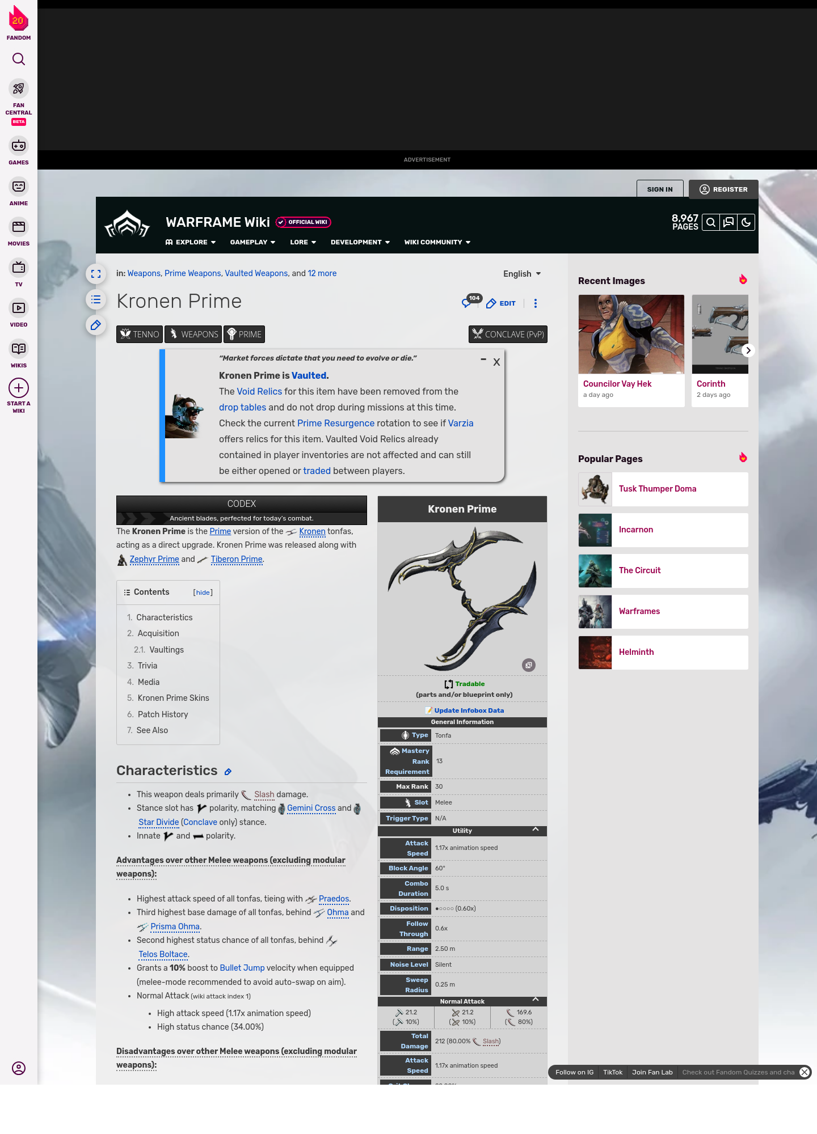Open the wiki discussions icon in header
This screenshot has width=817, height=1134.
tap(728, 222)
